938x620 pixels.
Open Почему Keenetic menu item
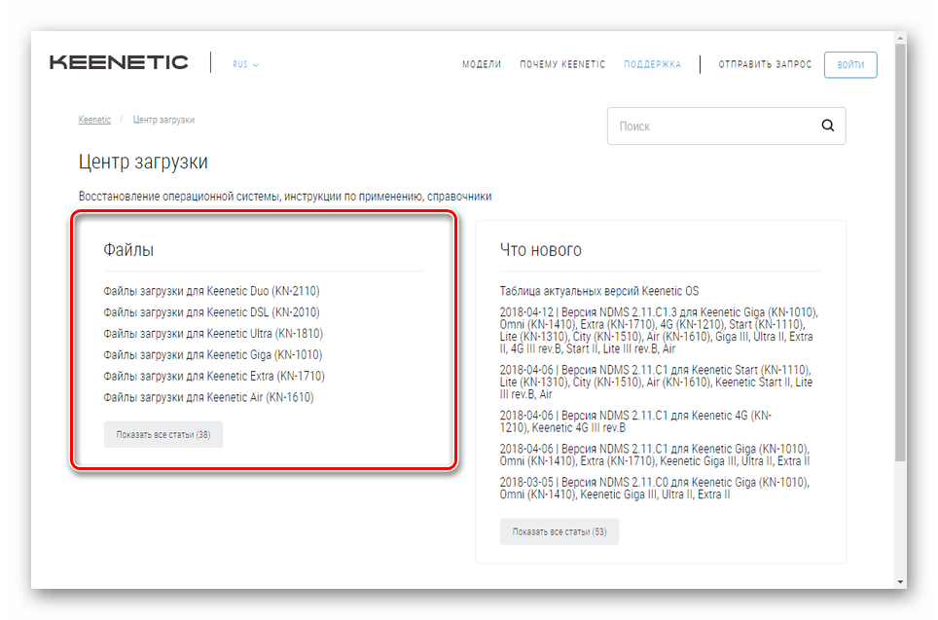(x=561, y=65)
